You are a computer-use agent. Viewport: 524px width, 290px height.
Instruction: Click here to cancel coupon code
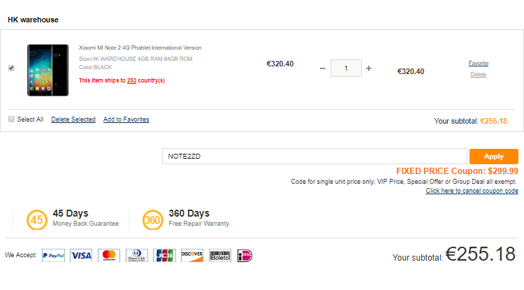[x=472, y=191]
